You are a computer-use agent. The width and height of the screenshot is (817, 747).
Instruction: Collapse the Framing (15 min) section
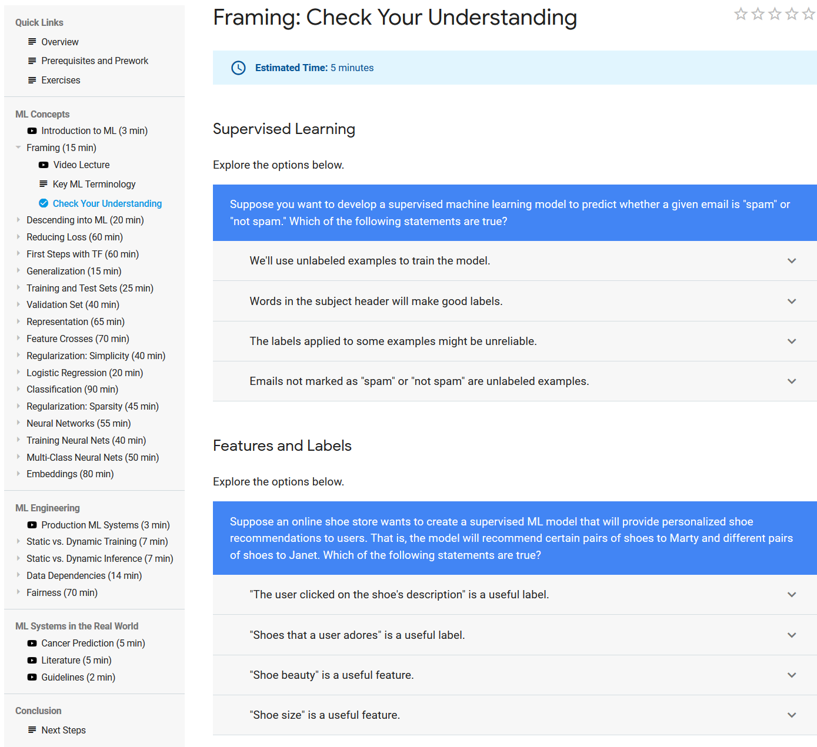click(18, 148)
